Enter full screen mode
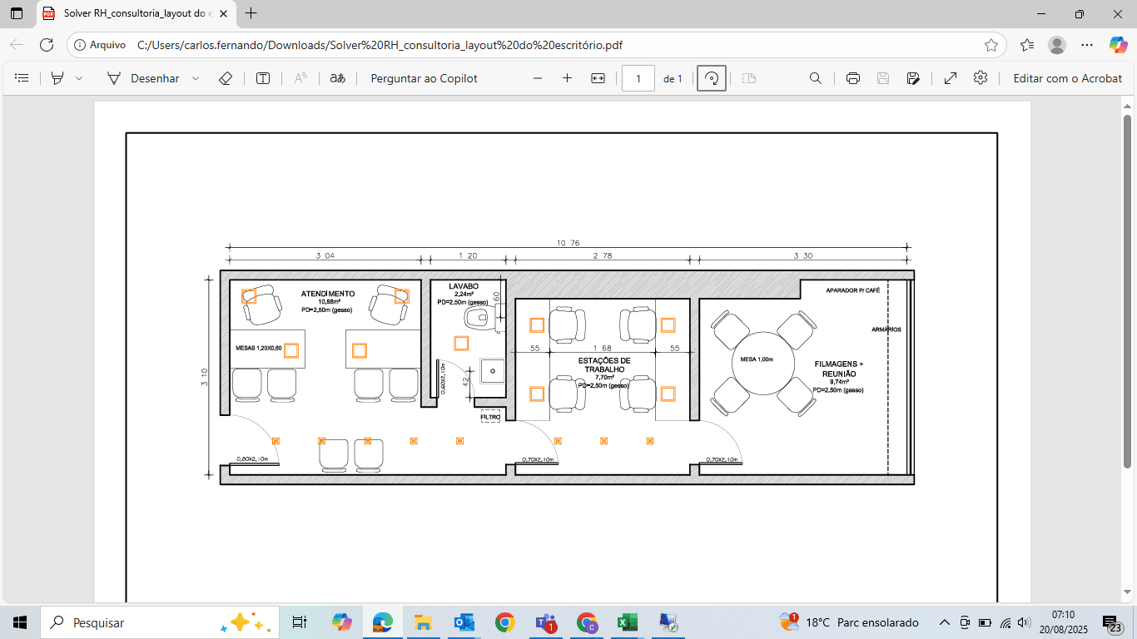Screen dimensions: 1137x639 point(950,78)
